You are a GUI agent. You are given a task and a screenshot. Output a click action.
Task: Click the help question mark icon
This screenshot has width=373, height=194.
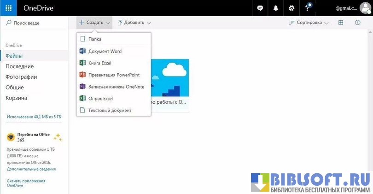click(x=307, y=8)
